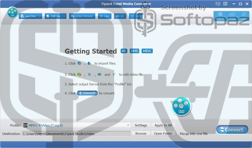Screen dimensions: 252x148
Task: Open the Video Enhance tool
Action: coord(82,16)
